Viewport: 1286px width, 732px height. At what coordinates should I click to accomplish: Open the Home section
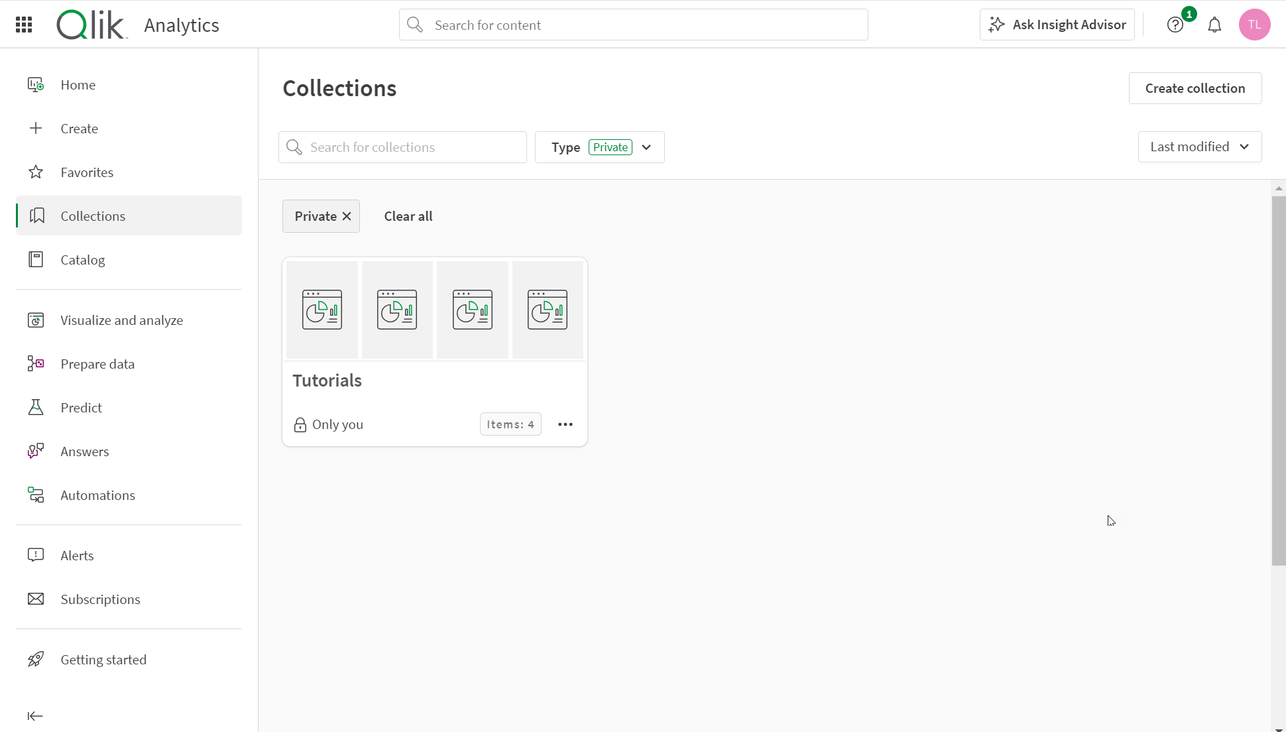click(x=78, y=84)
